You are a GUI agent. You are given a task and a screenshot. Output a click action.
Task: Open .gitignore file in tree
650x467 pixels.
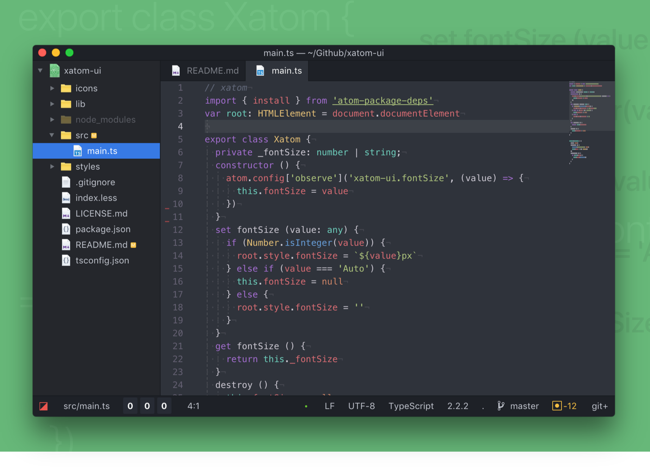click(96, 182)
